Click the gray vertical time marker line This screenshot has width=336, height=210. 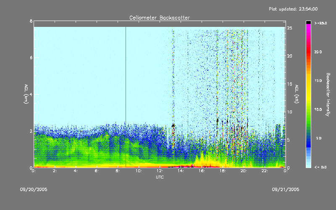(126, 97)
